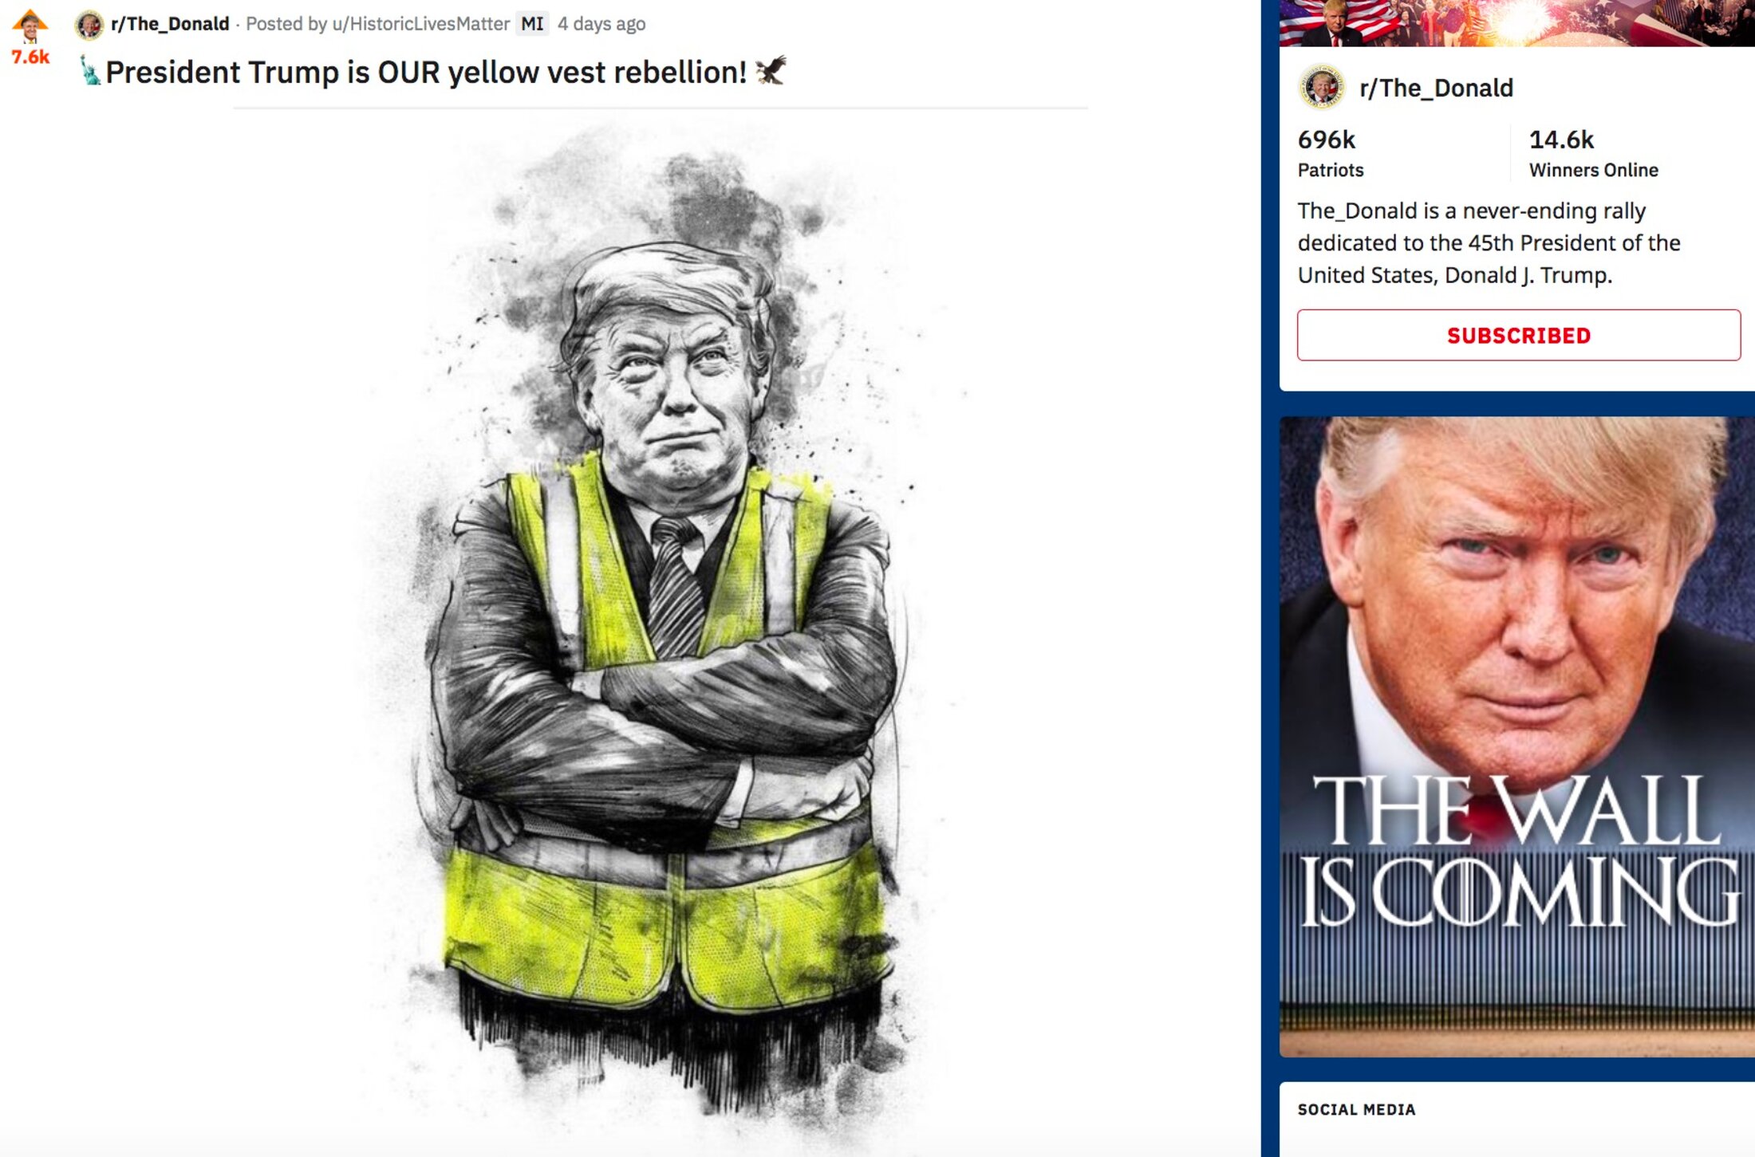Click the Social Media section heading
The image size is (1755, 1157).
pos(1356,1109)
